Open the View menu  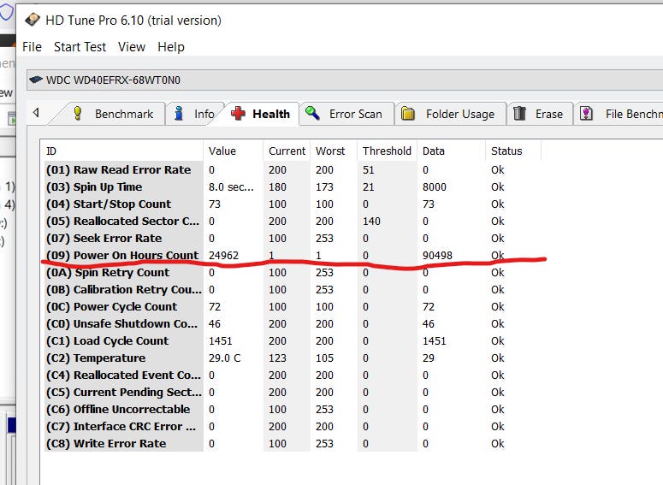(132, 47)
